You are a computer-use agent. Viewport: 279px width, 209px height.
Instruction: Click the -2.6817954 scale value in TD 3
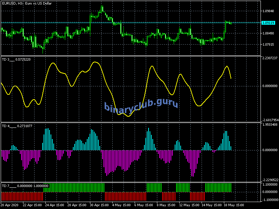(270, 120)
